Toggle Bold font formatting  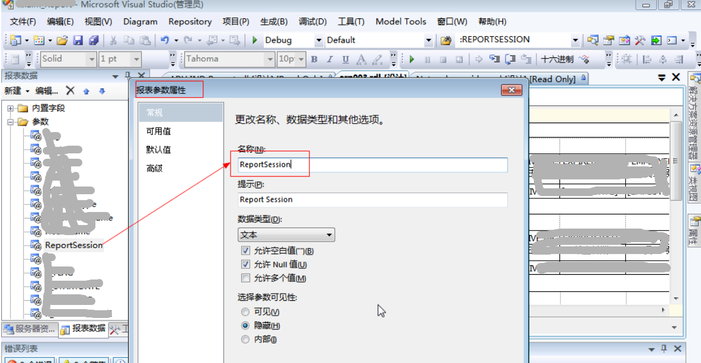pos(314,59)
